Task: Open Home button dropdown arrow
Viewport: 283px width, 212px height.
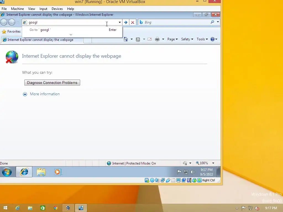Action: [x=132, y=39]
